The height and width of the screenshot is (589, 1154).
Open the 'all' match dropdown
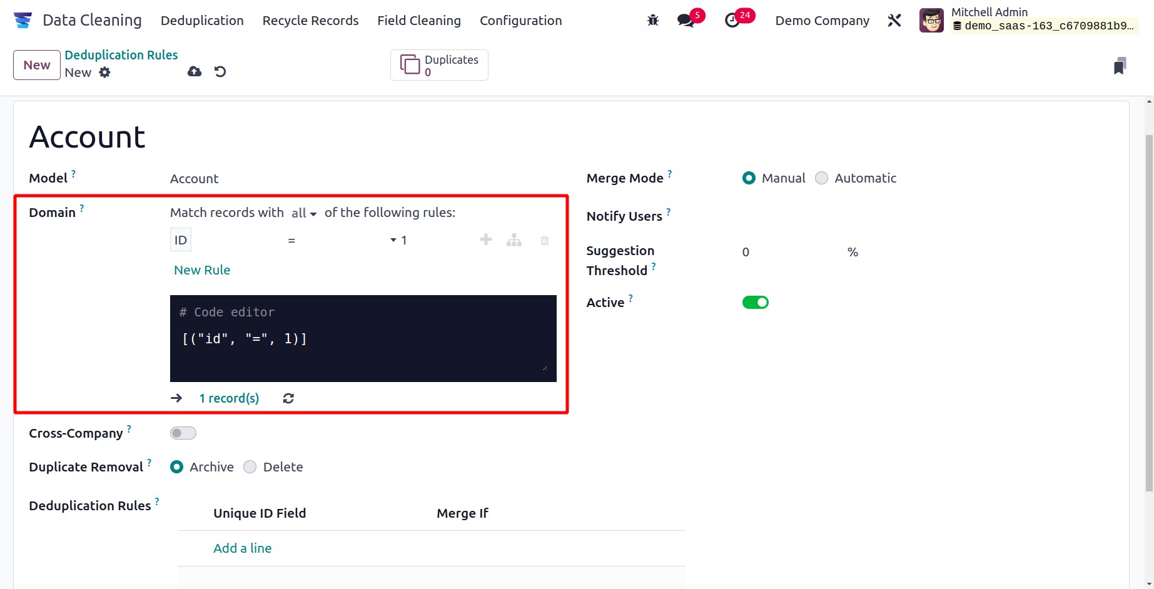[304, 213]
